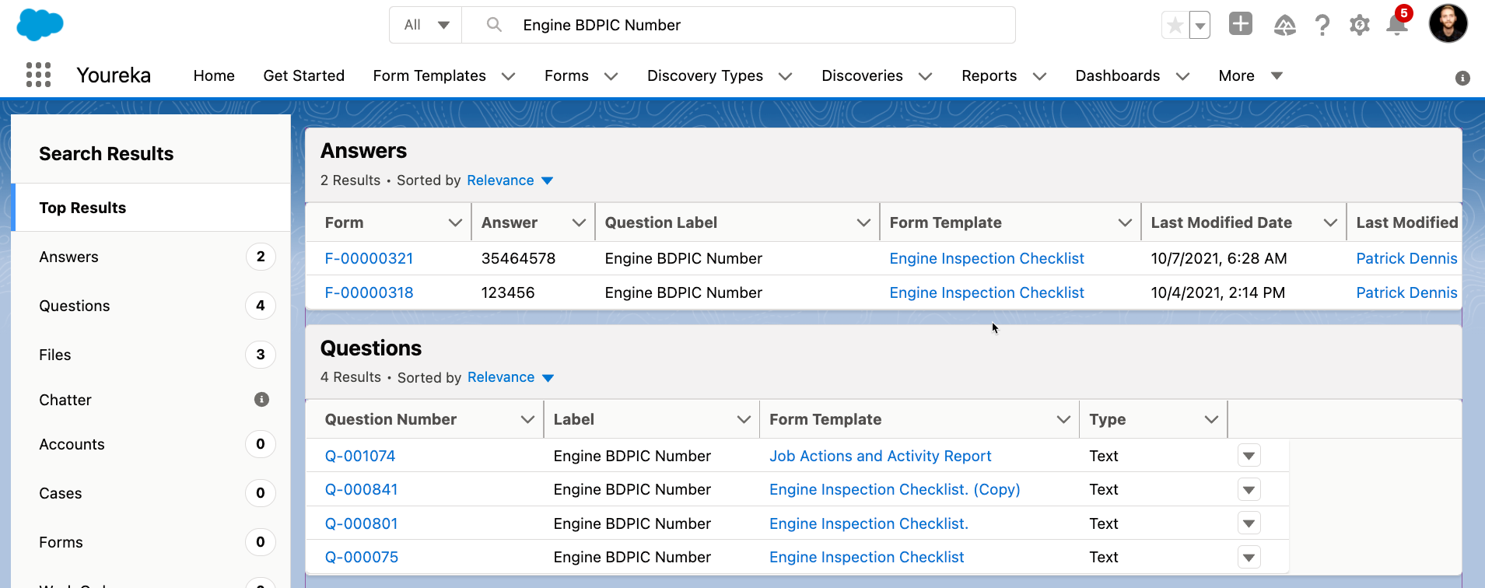This screenshot has width=1485, height=588.
Task: Open Engine Inspection Checklist. (Copy) link
Action: click(895, 489)
